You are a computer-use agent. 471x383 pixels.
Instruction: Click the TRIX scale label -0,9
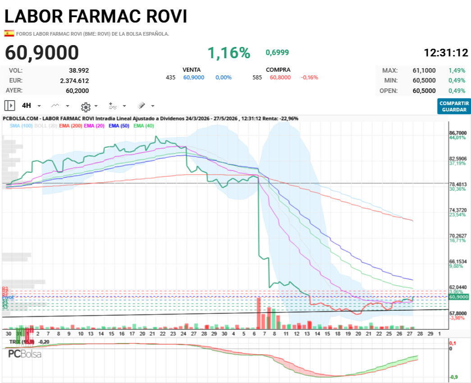click(453, 377)
